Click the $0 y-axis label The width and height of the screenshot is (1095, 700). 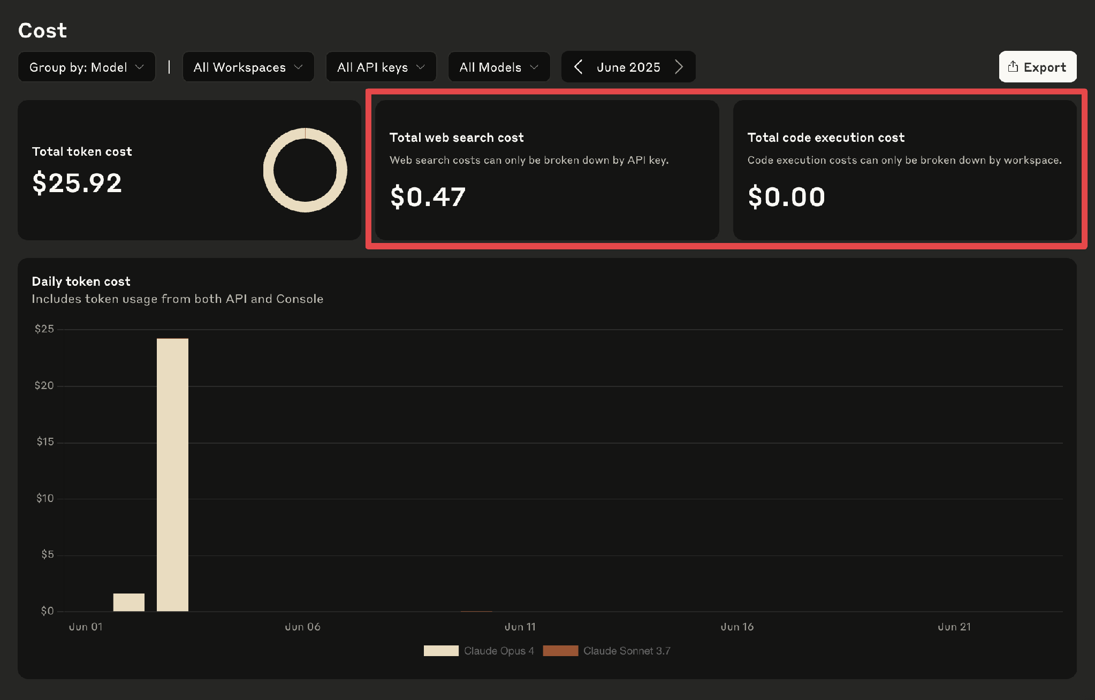[48, 611]
